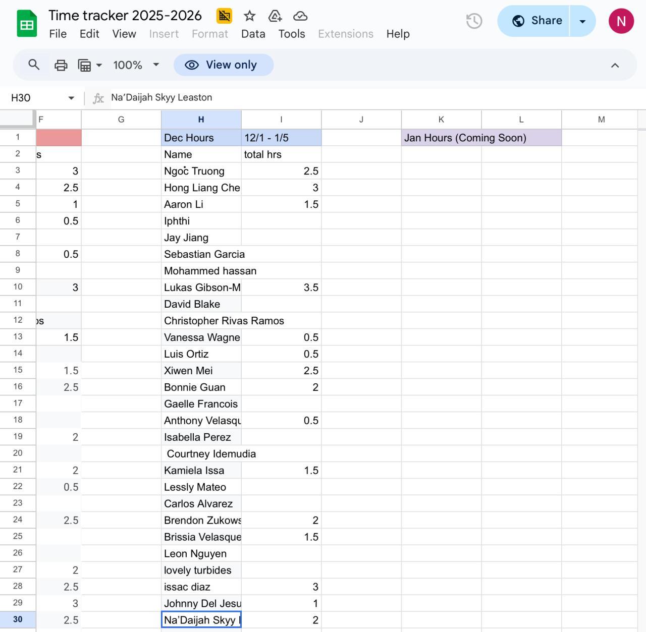Open the N account avatar
Image resolution: width=646 pixels, height=632 pixels.
pos(621,21)
